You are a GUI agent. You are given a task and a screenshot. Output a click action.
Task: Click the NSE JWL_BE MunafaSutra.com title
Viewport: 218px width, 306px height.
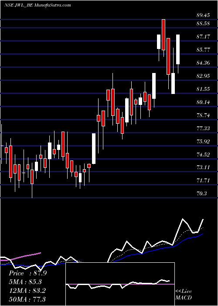point(38,5)
